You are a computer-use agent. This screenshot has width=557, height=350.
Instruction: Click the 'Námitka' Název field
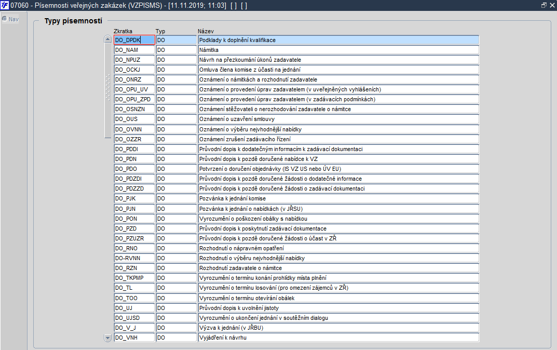(x=338, y=50)
